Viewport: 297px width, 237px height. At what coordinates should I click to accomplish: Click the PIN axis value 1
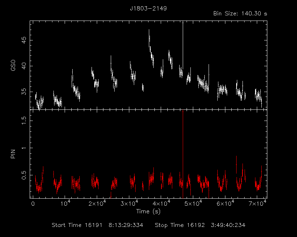click(24, 148)
